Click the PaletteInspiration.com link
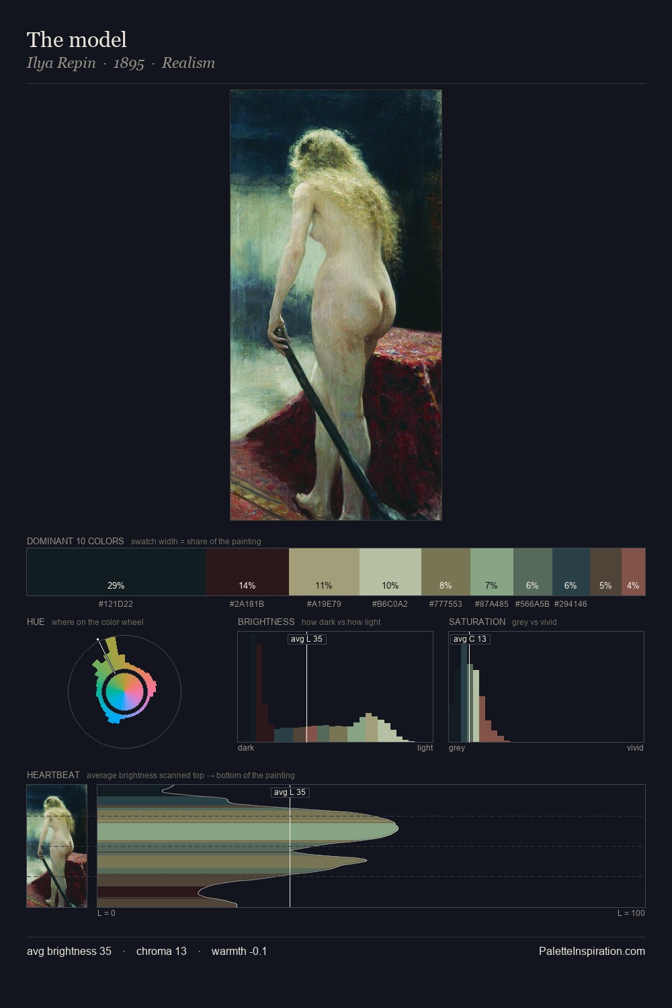The height and width of the screenshot is (1008, 672). tap(592, 951)
